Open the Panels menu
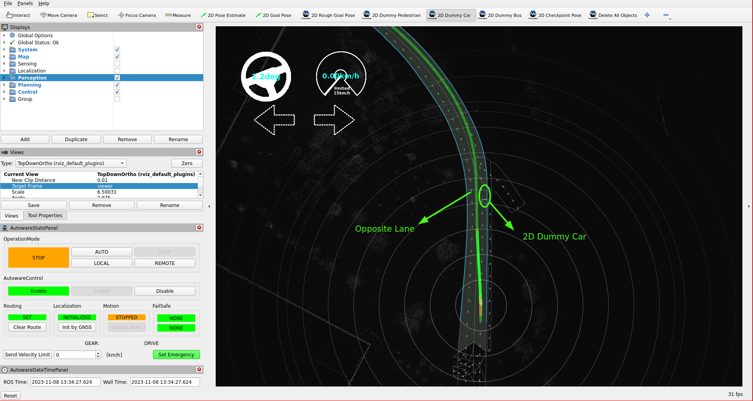 coord(25,4)
